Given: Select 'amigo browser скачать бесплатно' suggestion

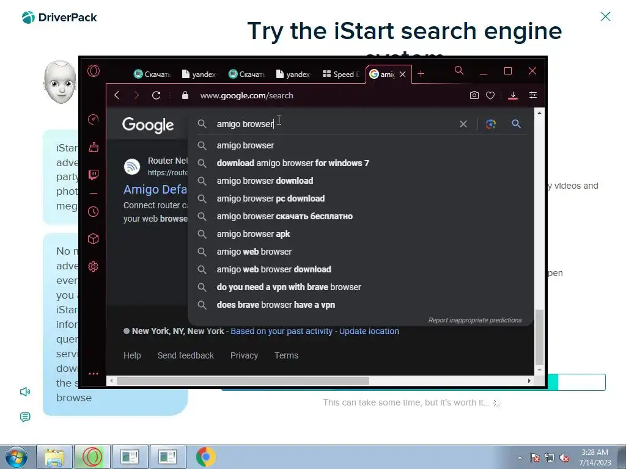Looking at the screenshot, I should click(x=361, y=216).
